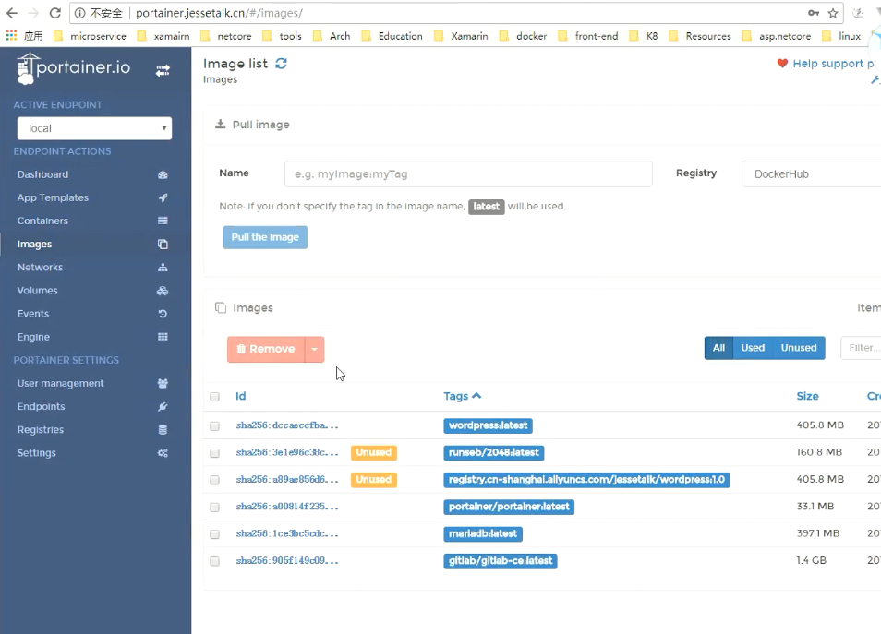Click the Pull image download icon
Image resolution: width=881 pixels, height=634 pixels.
coord(220,124)
